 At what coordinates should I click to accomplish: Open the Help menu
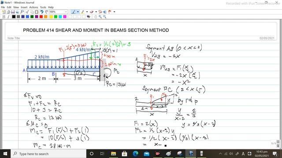[x=51, y=7]
